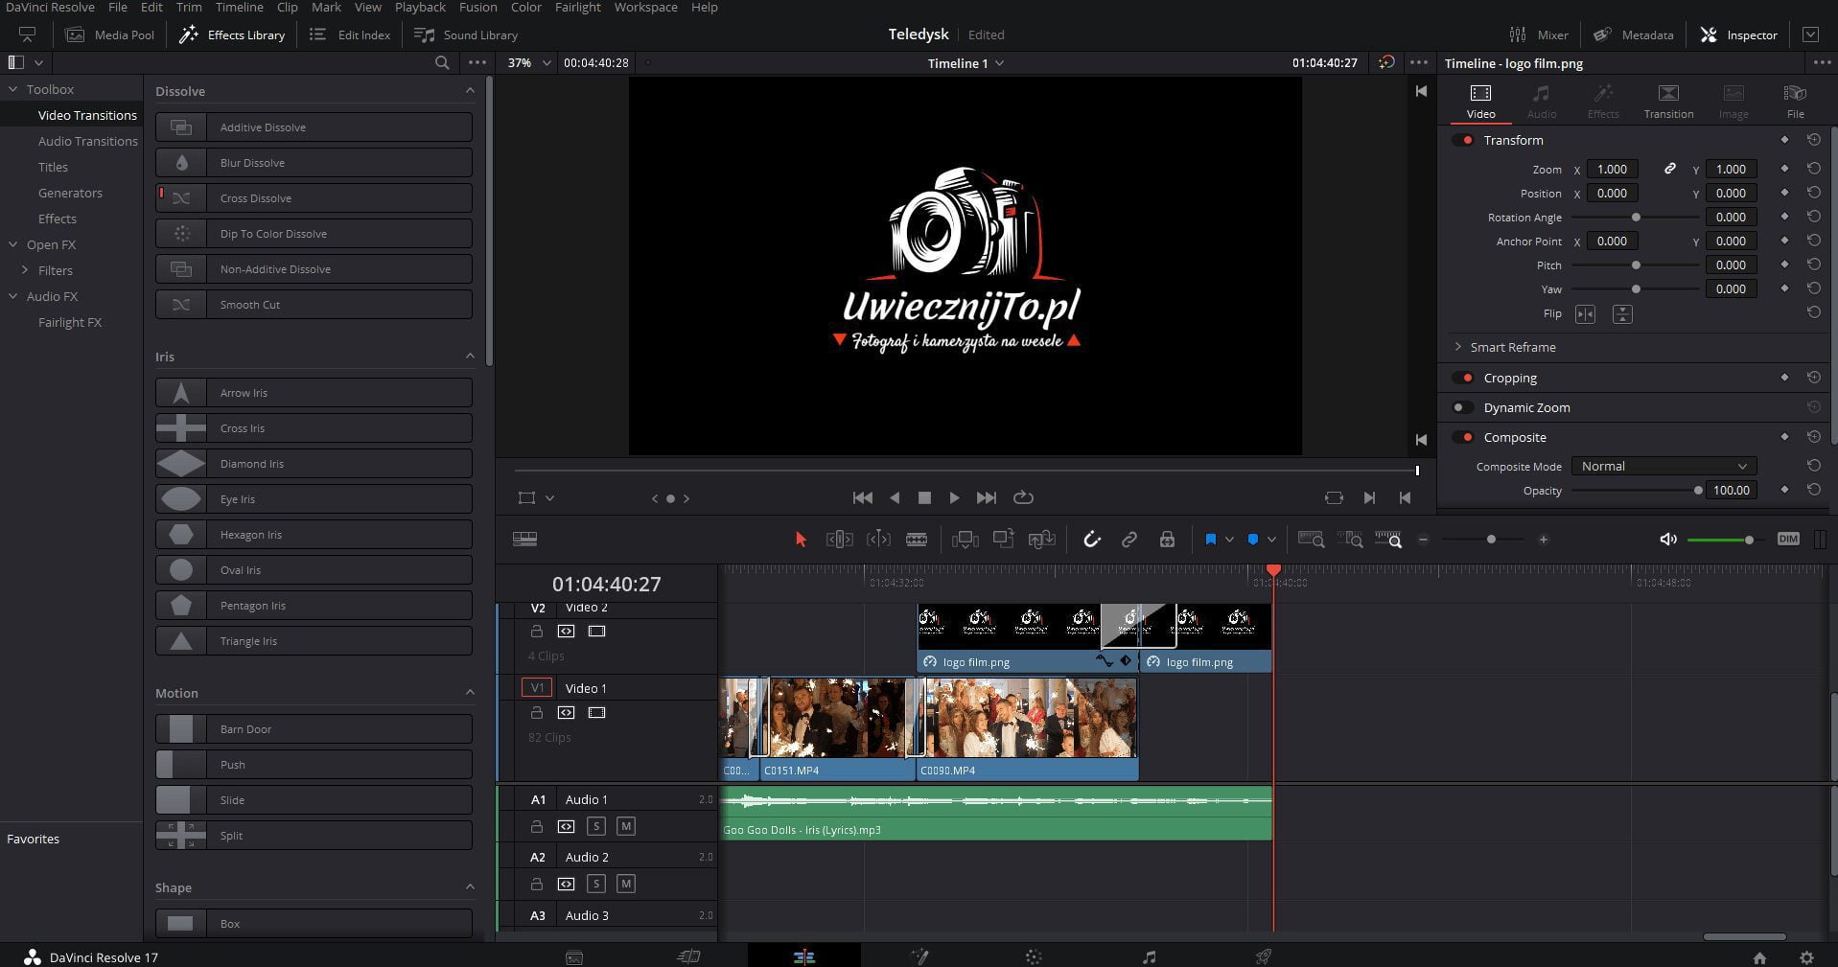The height and width of the screenshot is (967, 1838).
Task: Mute the Audio 1 track
Action: coord(626,826)
